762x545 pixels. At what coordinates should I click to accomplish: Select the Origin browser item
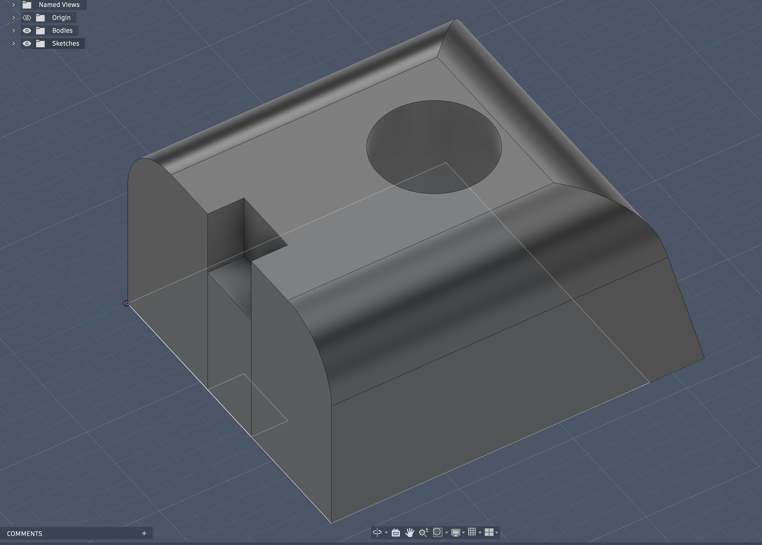click(x=61, y=17)
